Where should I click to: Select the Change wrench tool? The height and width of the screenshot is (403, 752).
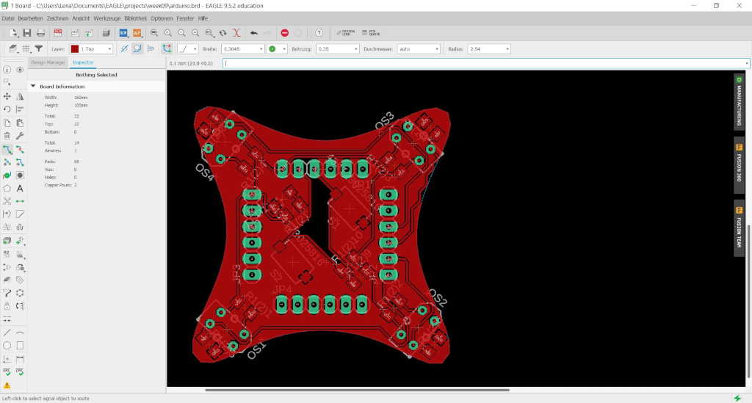tap(20, 136)
